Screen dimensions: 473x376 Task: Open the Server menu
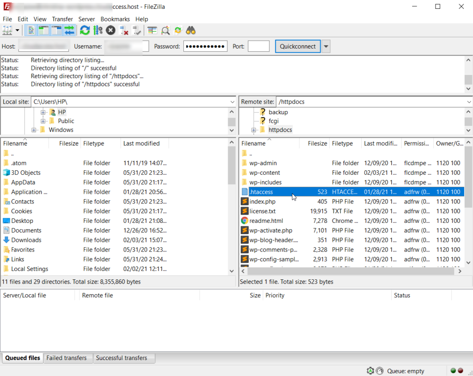pos(86,19)
